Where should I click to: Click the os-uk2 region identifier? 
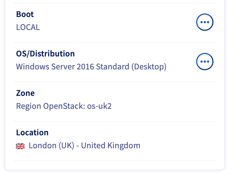(x=99, y=106)
